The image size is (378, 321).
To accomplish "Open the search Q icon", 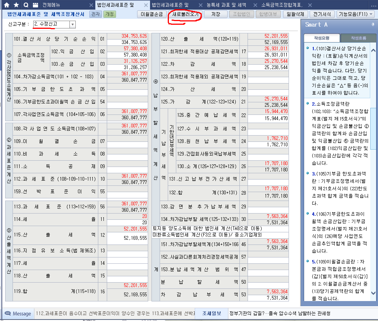I will (26, 5).
